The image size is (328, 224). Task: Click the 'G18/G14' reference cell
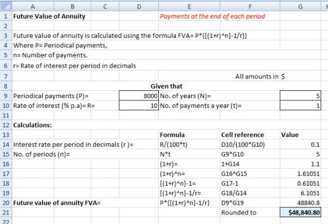click(250, 193)
